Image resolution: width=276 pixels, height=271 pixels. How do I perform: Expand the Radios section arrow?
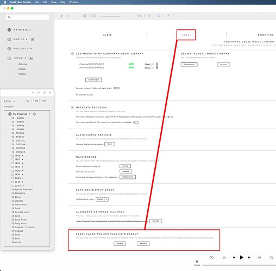coord(27,39)
